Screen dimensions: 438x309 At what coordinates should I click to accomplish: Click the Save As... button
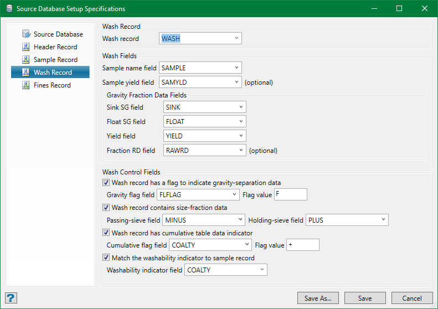coord(318,298)
